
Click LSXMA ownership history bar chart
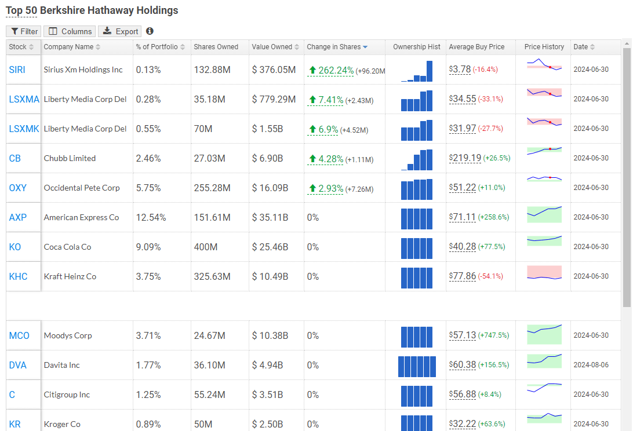[417, 100]
